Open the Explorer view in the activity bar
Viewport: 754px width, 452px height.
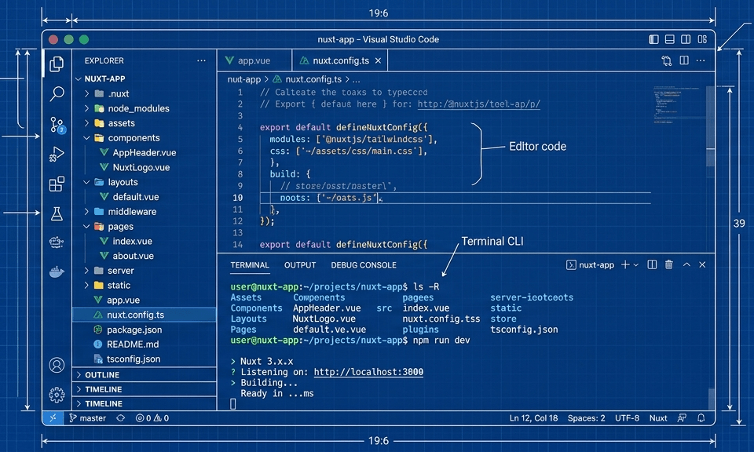click(57, 64)
